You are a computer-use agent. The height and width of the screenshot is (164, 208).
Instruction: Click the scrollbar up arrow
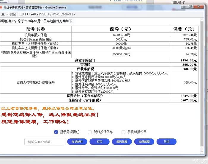point(202,19)
